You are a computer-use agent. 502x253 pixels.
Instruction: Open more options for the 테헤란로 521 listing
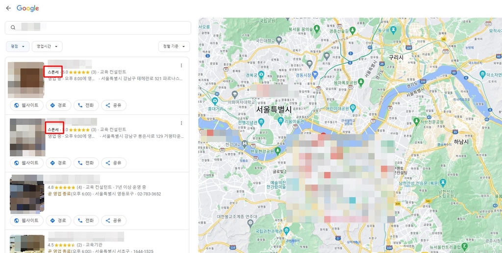pos(181,65)
